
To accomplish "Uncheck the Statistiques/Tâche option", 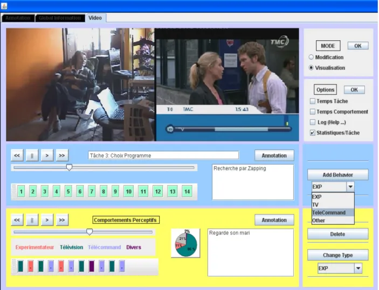I will pyautogui.click(x=313, y=133).
